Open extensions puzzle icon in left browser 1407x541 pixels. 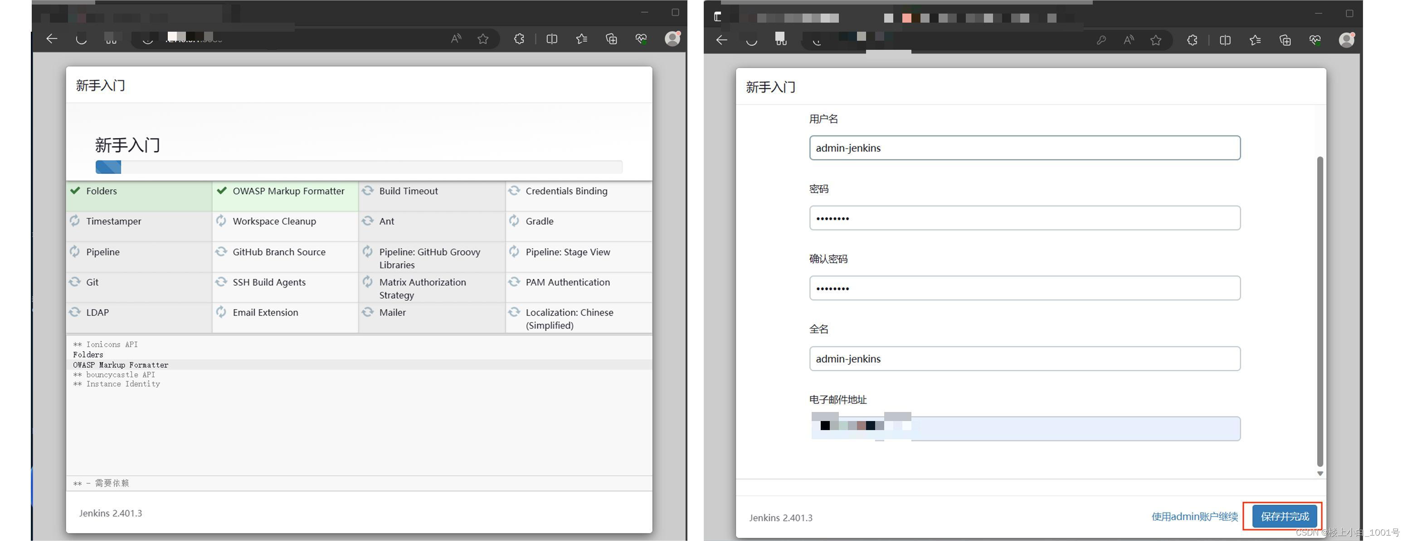click(x=519, y=39)
